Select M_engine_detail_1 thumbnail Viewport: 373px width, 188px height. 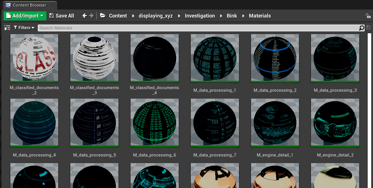pyautogui.click(x=275, y=123)
